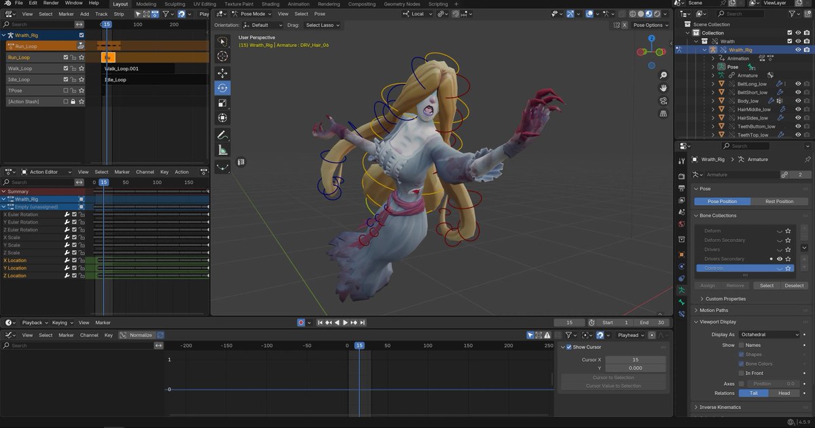This screenshot has height=428, width=815.
Task: Enable Names checkbox in Viewport Display
Action: [742, 345]
